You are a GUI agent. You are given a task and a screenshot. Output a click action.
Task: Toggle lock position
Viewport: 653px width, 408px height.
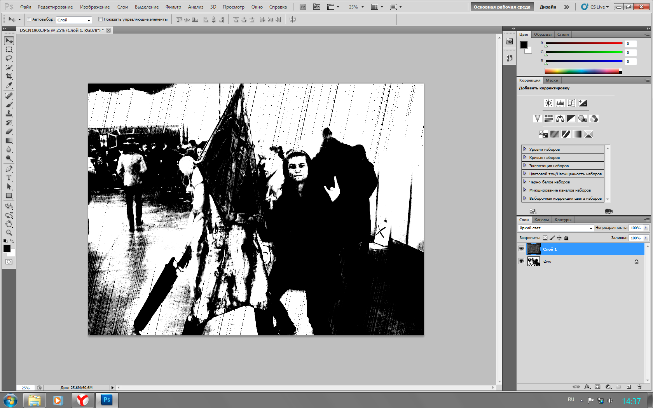pyautogui.click(x=559, y=238)
